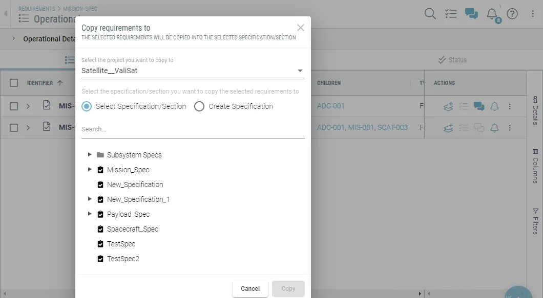Screen dimensions: 543x298
Task: Open the notifications bell icon
Action: 492,14
